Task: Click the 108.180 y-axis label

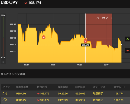Action: pyautogui.click(x=13, y=24)
